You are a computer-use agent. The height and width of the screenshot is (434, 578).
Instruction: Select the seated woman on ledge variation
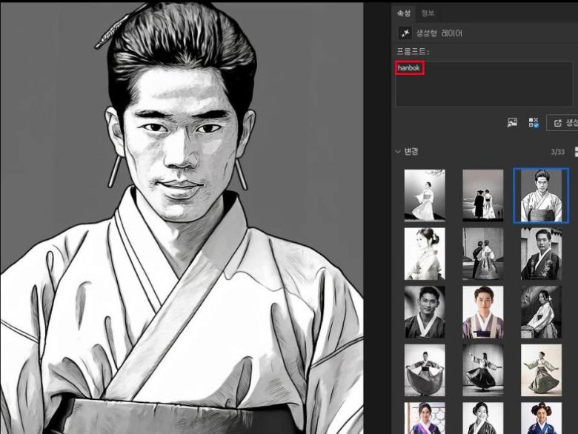[541, 312]
